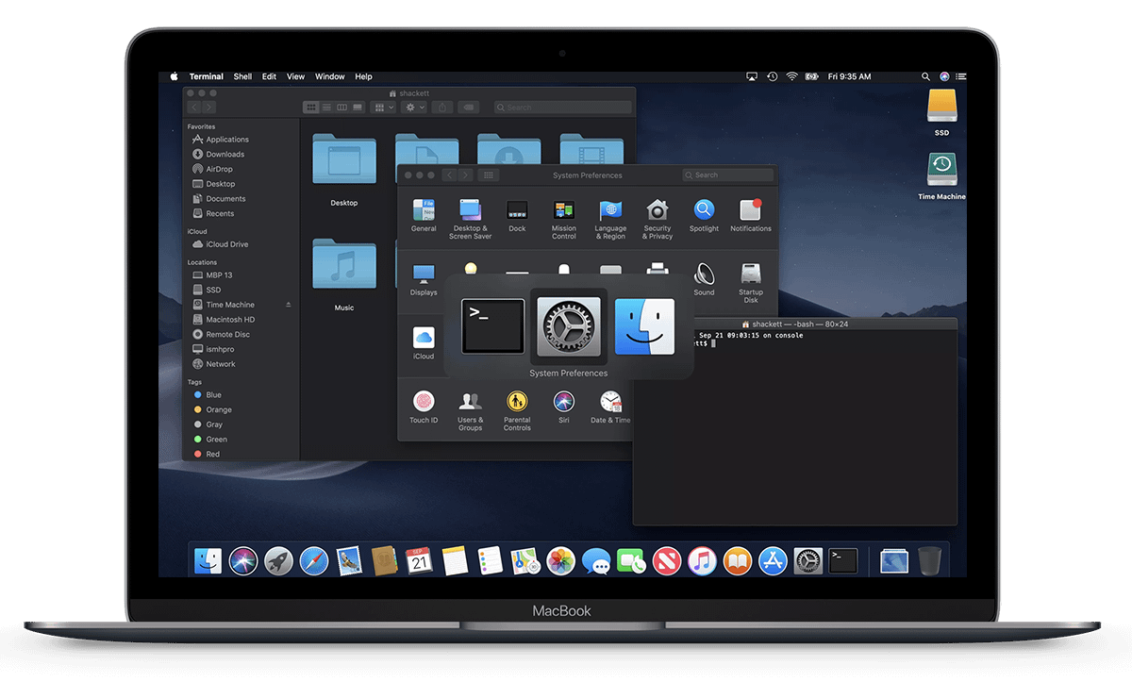Eject Time Machine in the Finder sidebar
This screenshot has height=682, width=1132.
[289, 305]
